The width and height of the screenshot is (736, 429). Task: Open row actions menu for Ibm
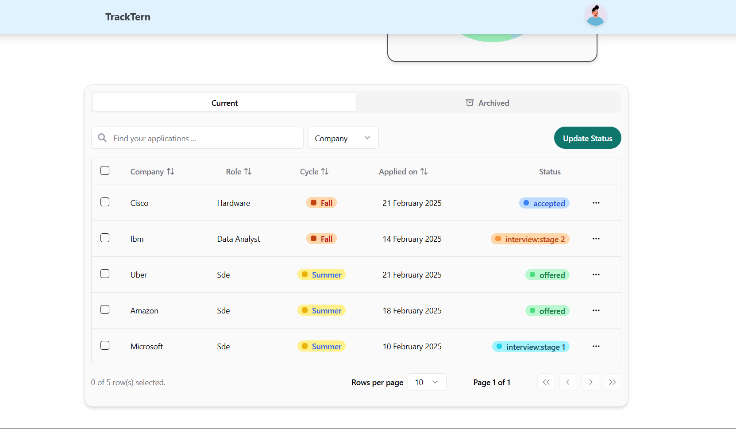pyautogui.click(x=596, y=239)
